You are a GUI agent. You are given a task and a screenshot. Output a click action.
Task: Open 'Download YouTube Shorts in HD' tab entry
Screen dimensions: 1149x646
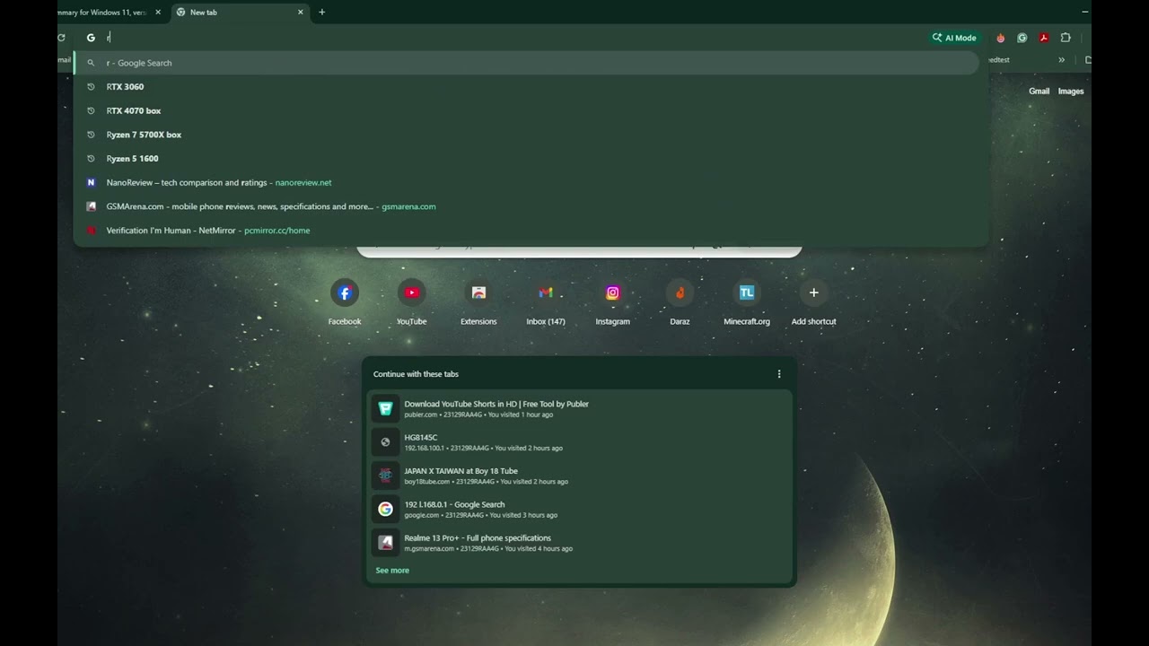tap(579, 408)
